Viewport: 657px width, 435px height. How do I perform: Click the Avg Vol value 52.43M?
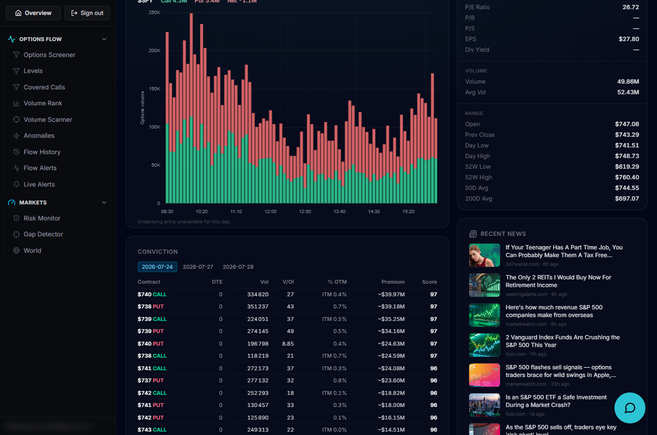(x=628, y=92)
